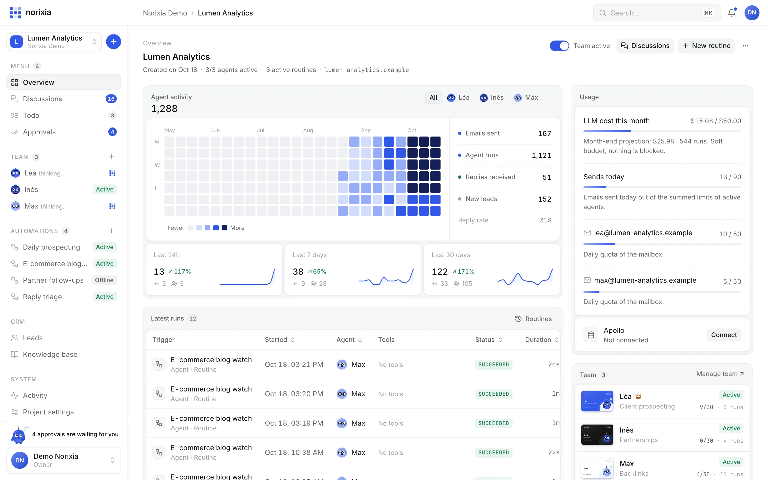Sort runs by the Agent column

coord(349,340)
